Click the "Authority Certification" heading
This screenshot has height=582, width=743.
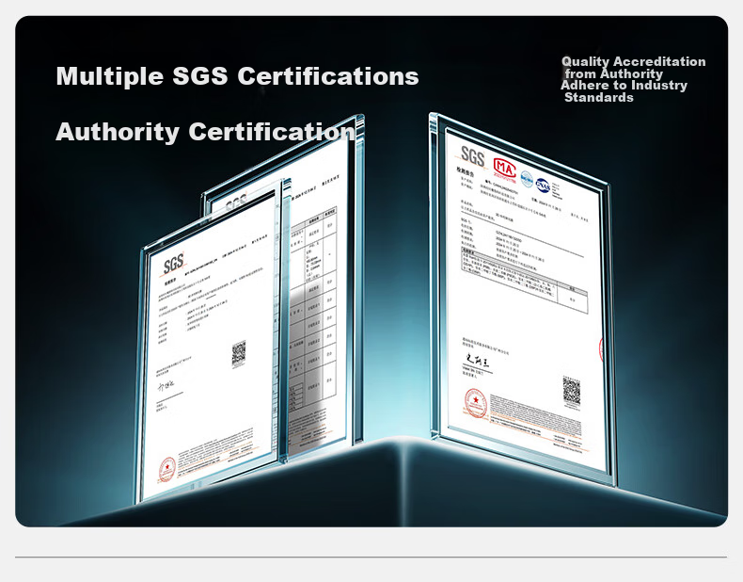[x=205, y=132]
